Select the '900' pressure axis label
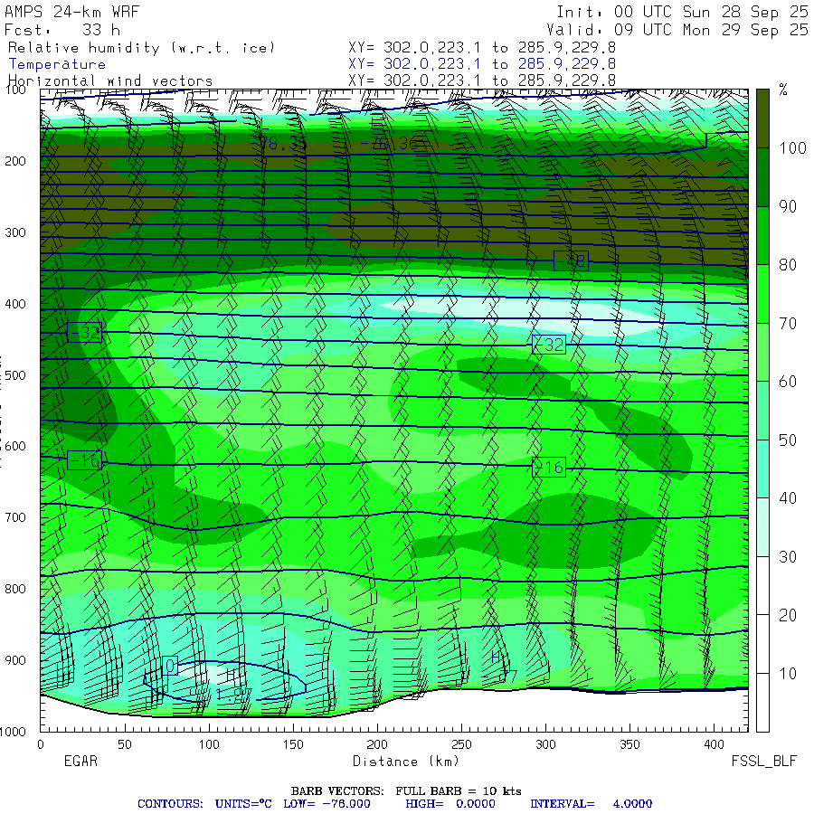814x814 pixels. pos(15,660)
